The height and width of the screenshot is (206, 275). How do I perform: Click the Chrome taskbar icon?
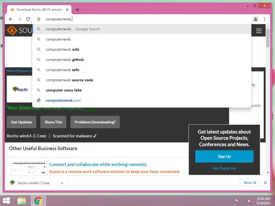coord(38,201)
